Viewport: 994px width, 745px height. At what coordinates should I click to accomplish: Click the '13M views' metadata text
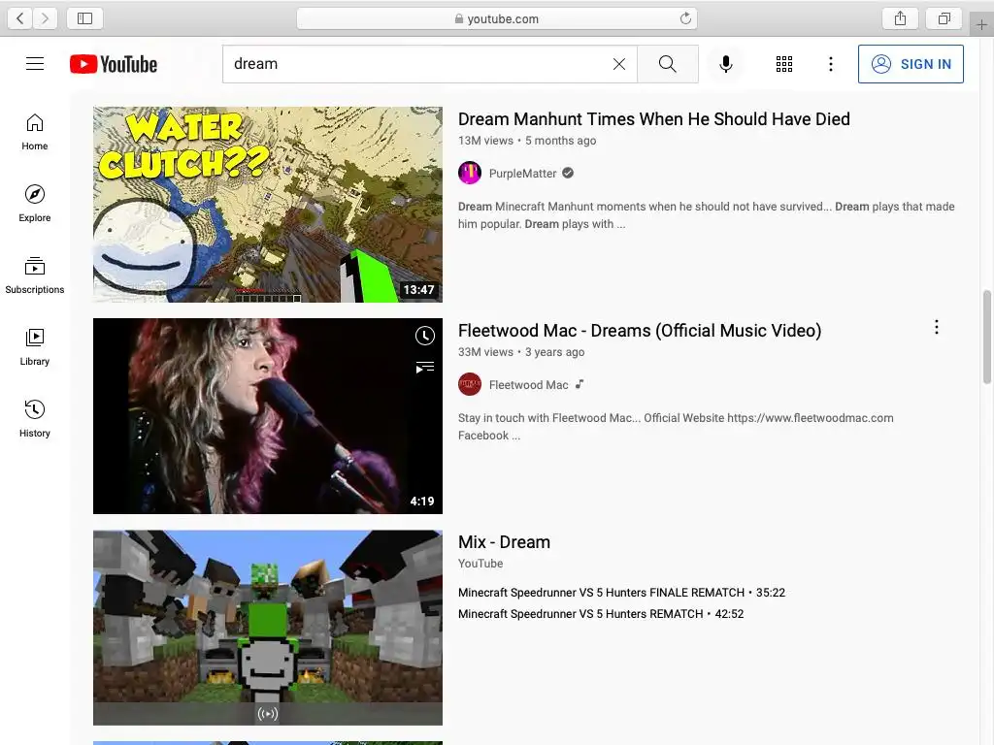point(485,141)
